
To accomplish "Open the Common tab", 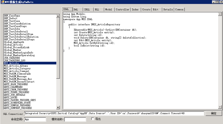I will click(179, 9).
